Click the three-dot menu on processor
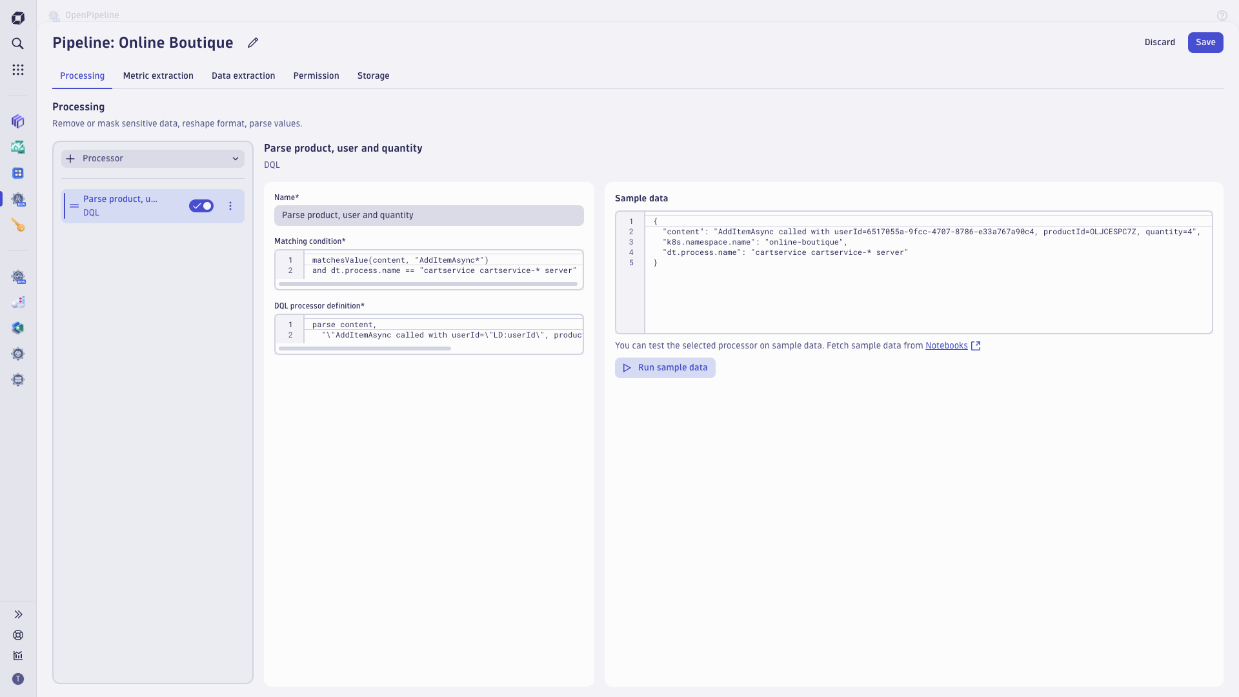Image resolution: width=1239 pixels, height=697 pixels. [x=230, y=205]
